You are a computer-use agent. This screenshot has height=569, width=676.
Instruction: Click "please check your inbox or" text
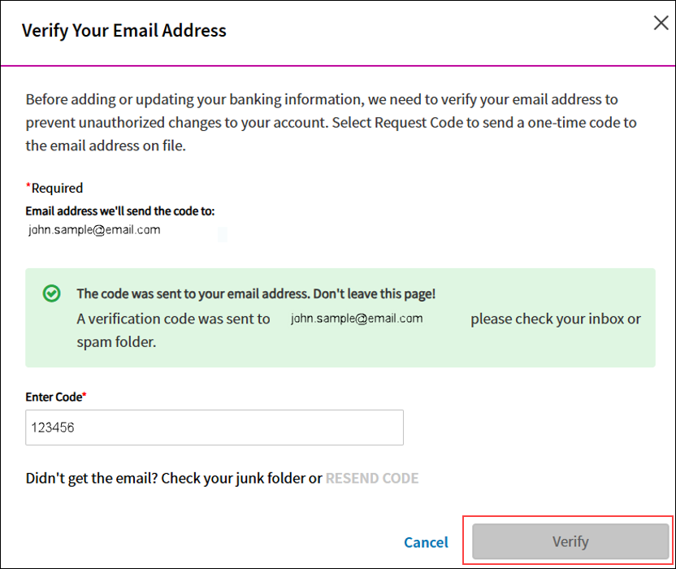click(x=556, y=319)
